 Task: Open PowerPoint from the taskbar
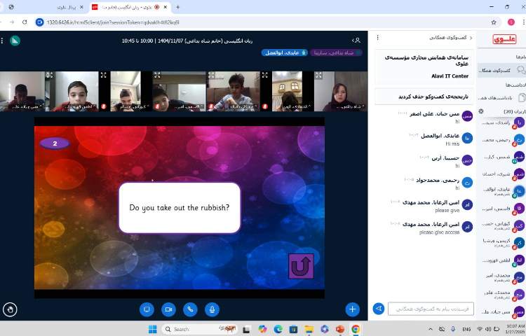[340, 329]
